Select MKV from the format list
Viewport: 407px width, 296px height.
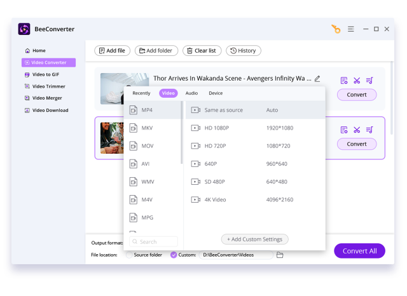(147, 128)
